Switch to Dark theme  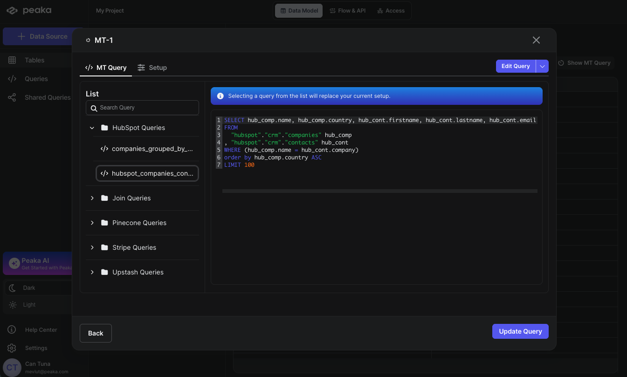(x=29, y=288)
